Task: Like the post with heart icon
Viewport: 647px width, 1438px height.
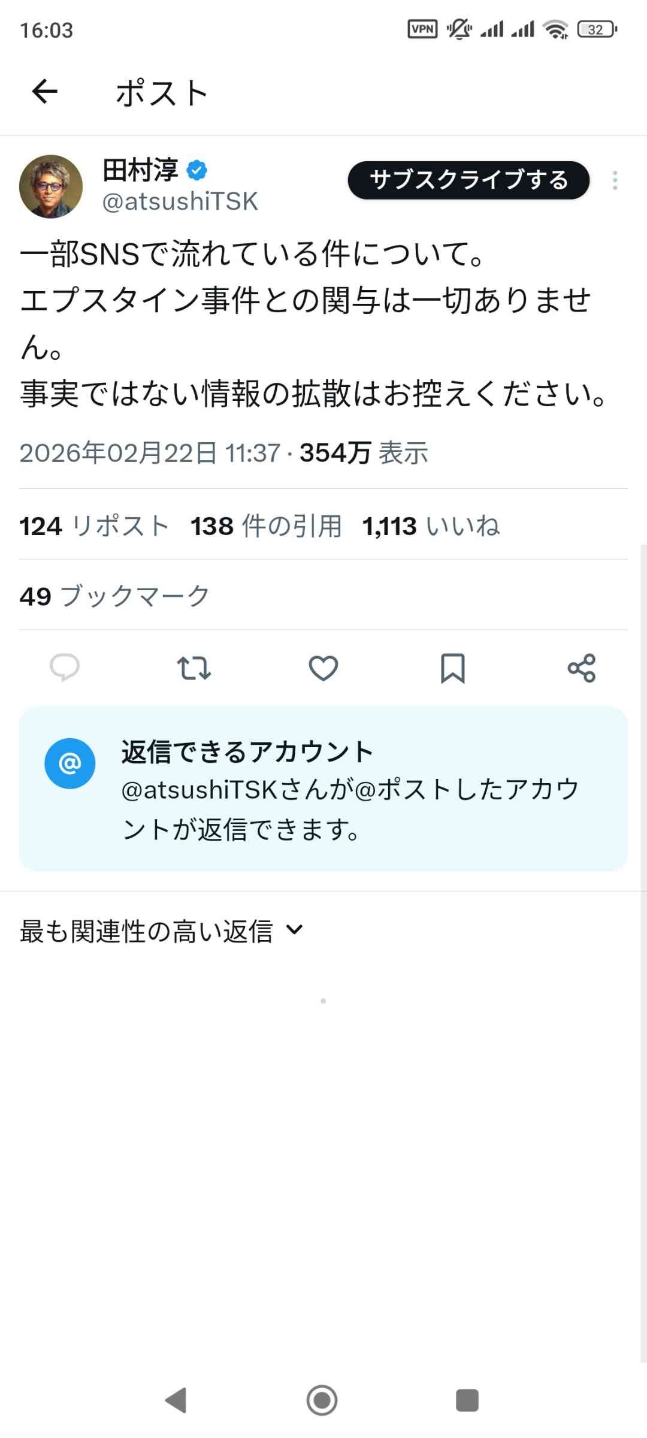Action: coord(323,667)
